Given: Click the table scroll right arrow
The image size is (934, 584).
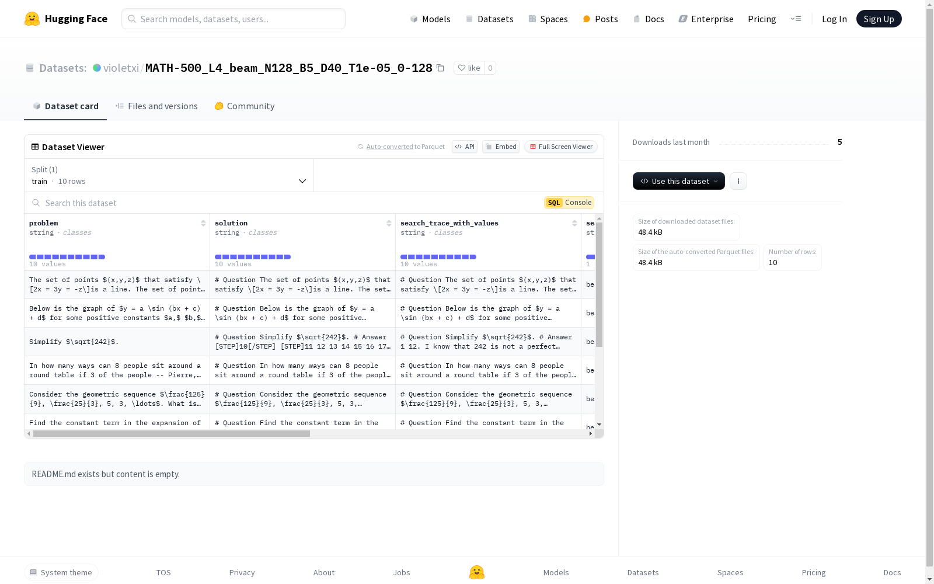Looking at the screenshot, I should (x=591, y=433).
